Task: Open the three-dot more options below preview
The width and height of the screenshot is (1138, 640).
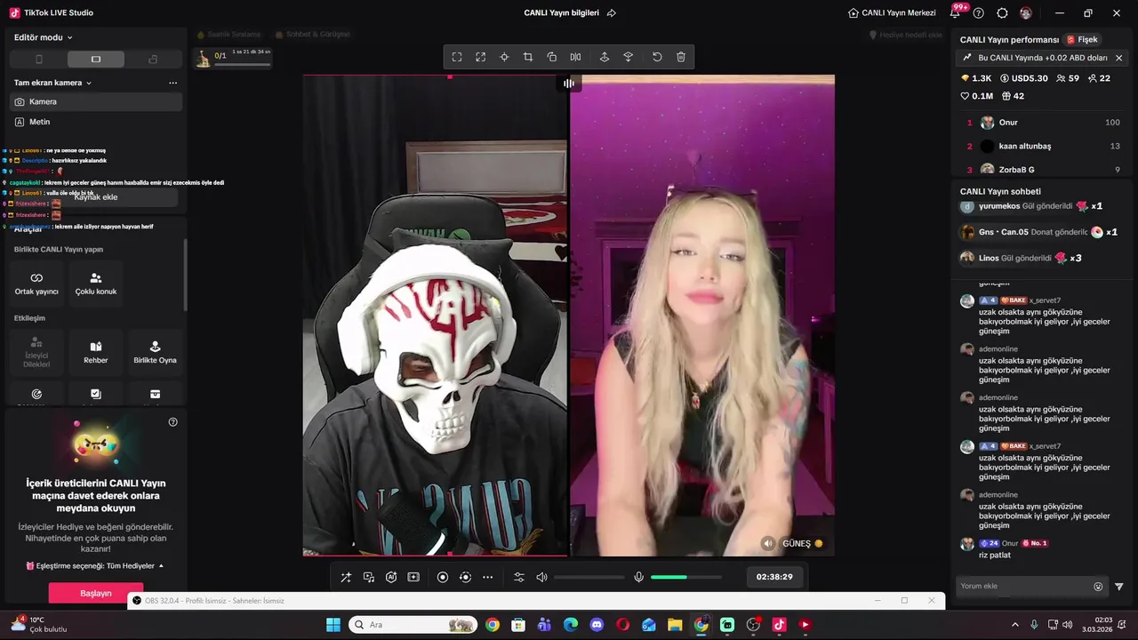Action: pyautogui.click(x=487, y=577)
